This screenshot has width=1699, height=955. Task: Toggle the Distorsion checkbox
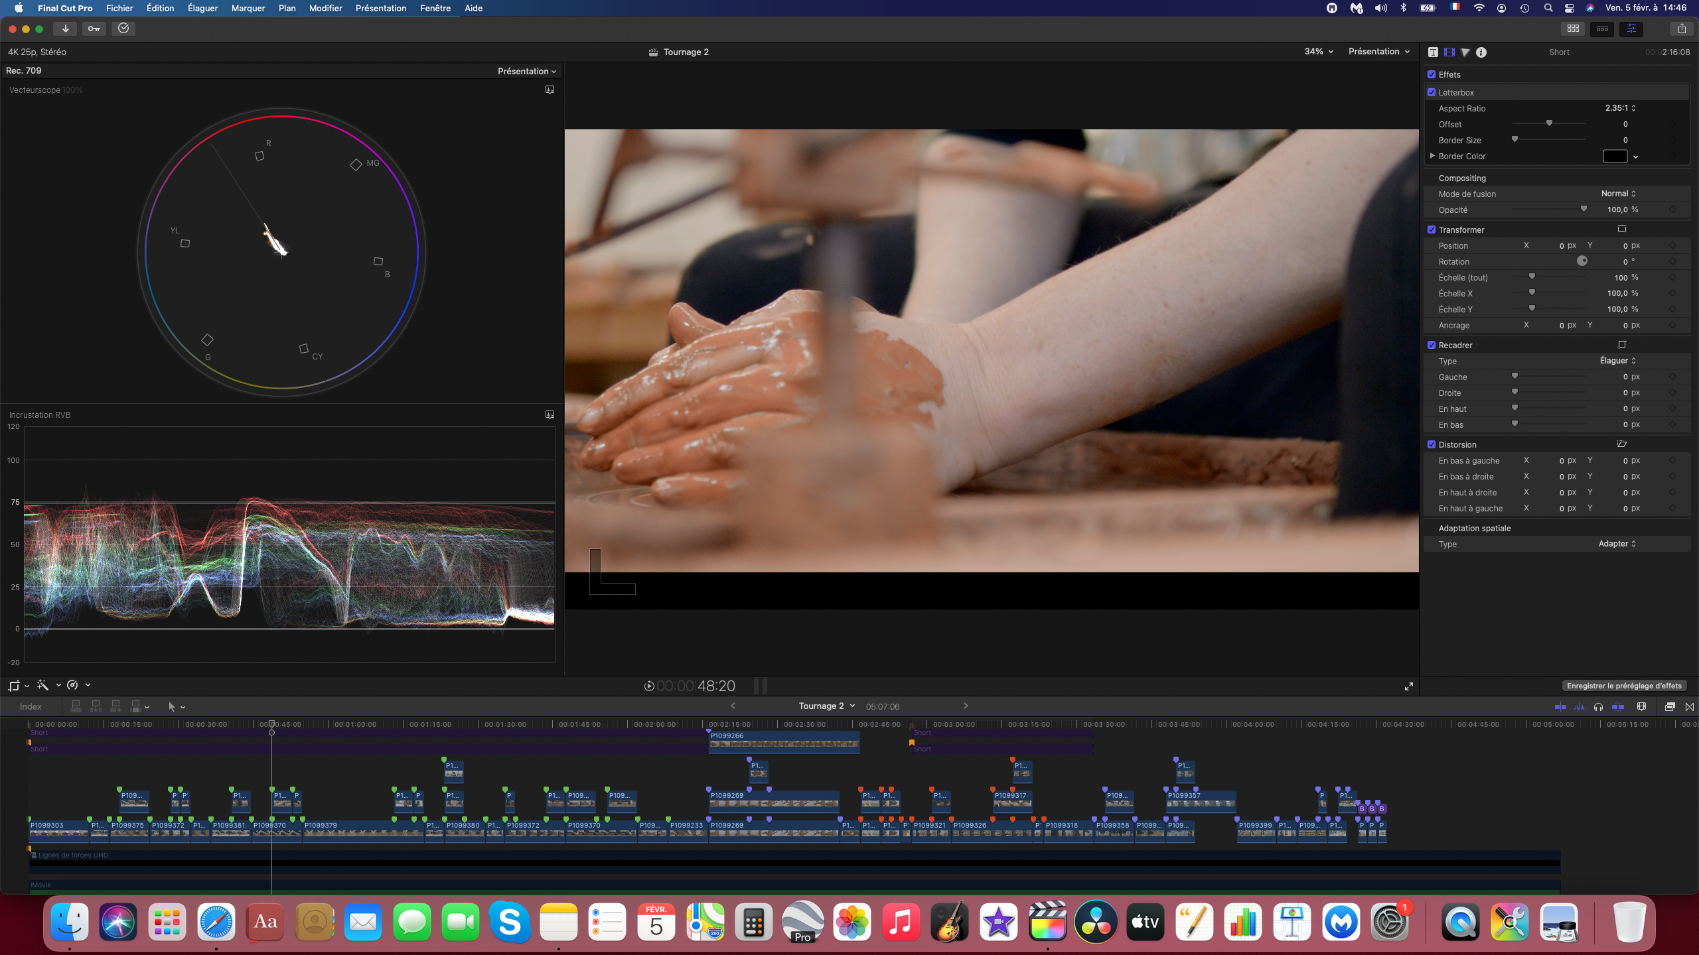coord(1432,444)
